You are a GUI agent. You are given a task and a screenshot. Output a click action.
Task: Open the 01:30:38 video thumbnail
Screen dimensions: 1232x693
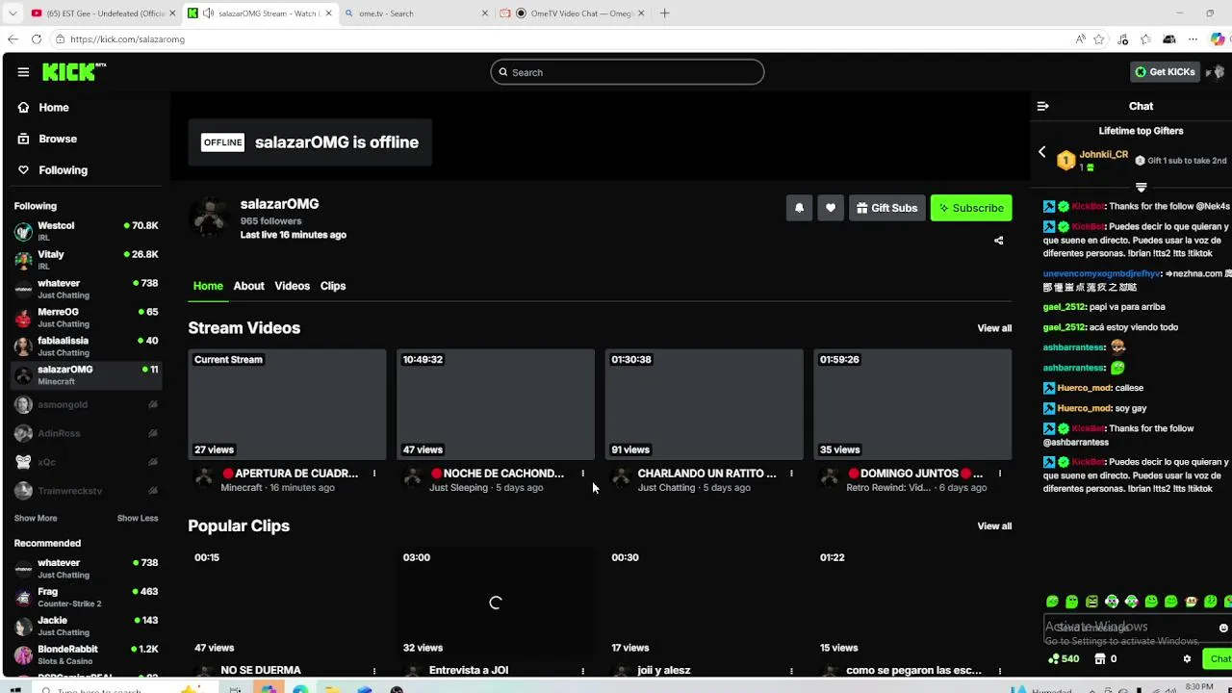pyautogui.click(x=705, y=404)
